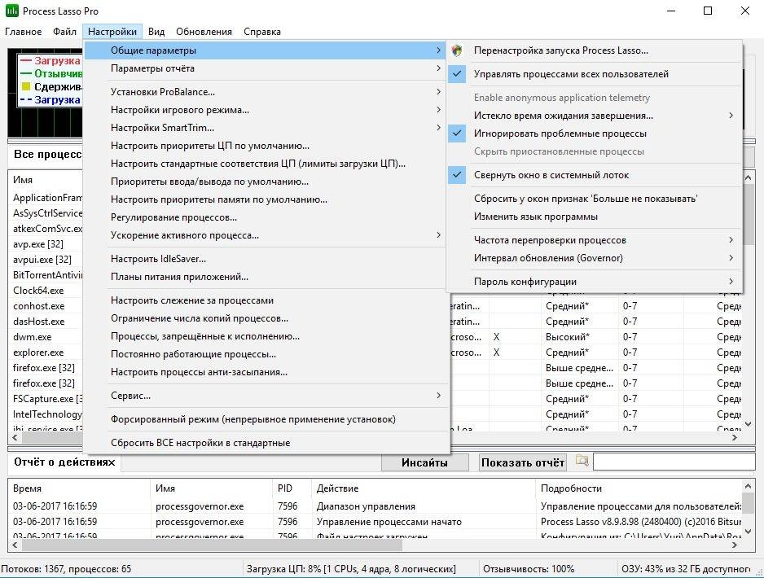Viewport: 764px width, 578px height.
Task: Expand the Общие параметры submenu arrow
Action: coord(438,50)
